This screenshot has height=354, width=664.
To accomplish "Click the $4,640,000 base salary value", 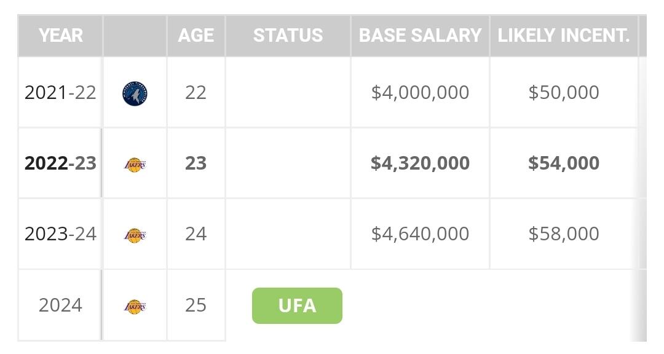I will pyautogui.click(x=420, y=234).
